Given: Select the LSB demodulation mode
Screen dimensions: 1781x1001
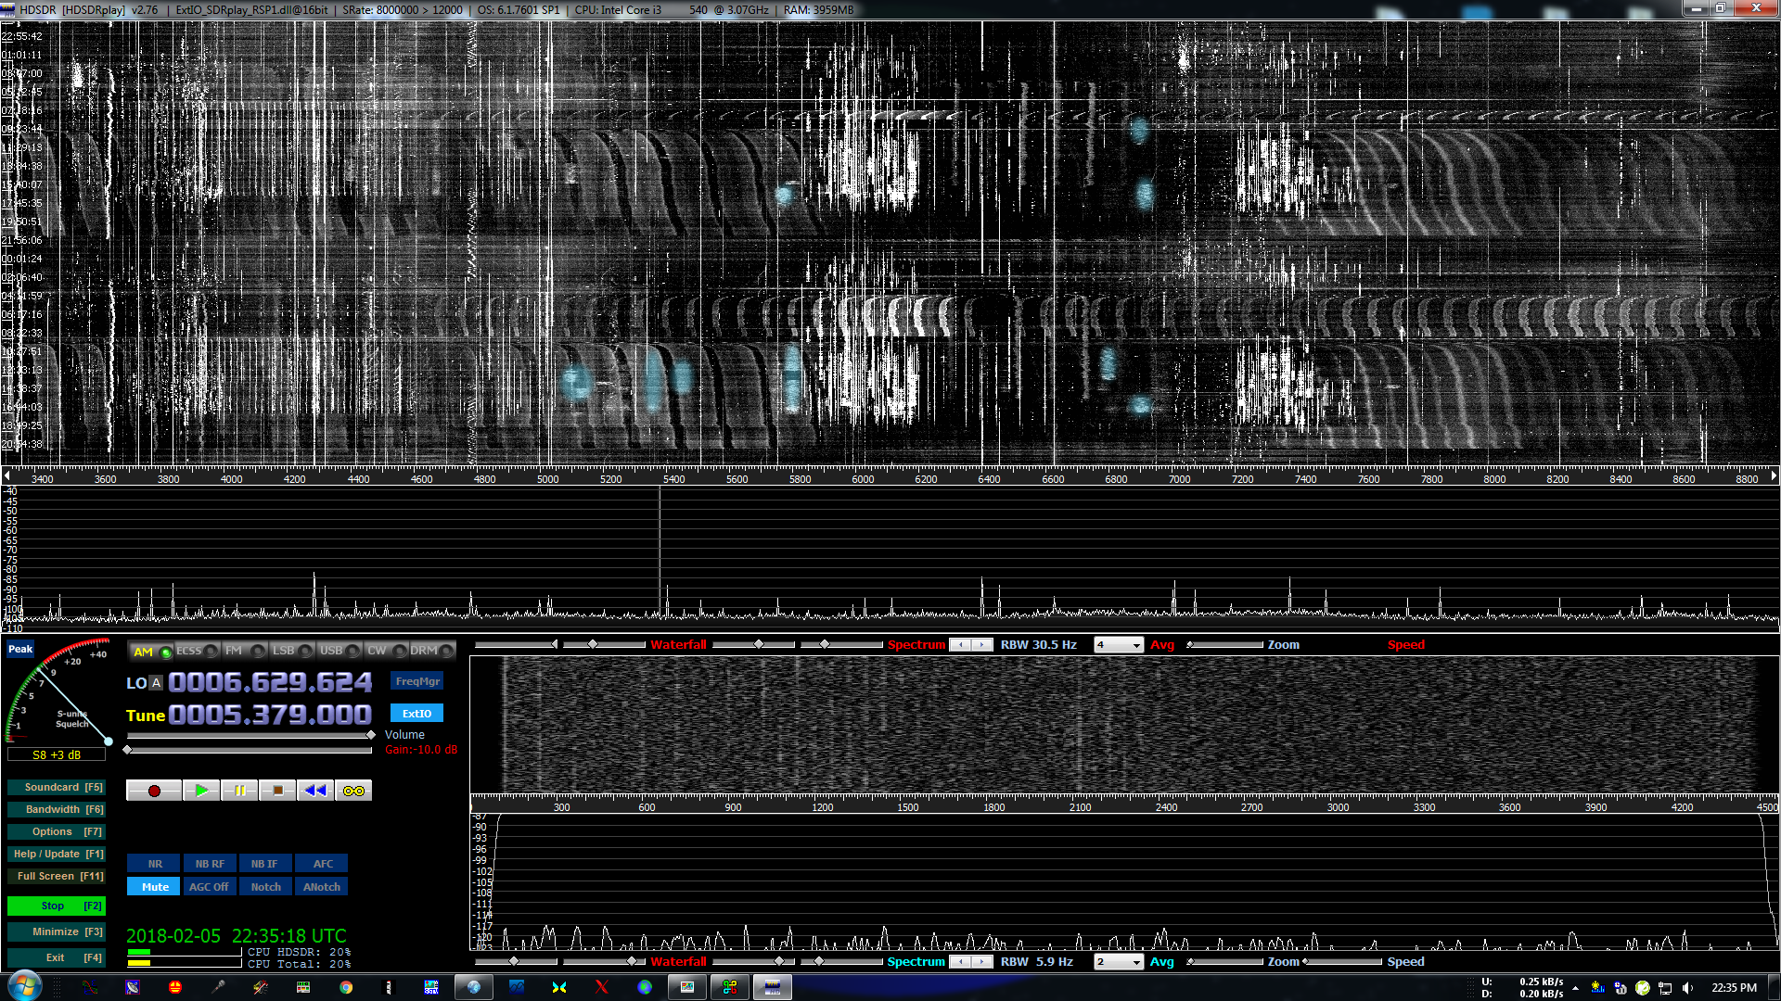Looking at the screenshot, I should (x=284, y=651).
